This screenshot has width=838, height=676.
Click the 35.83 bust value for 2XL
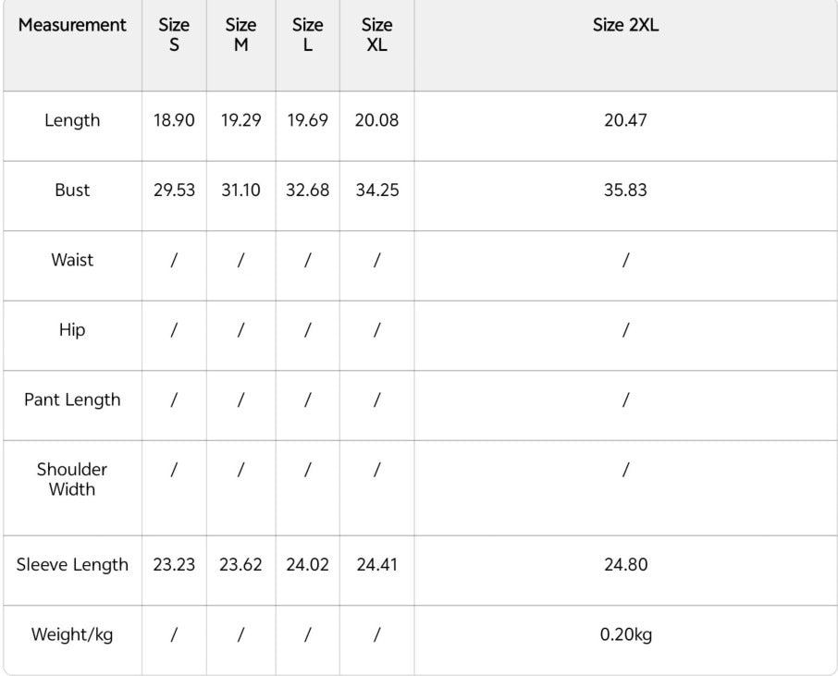625,191
